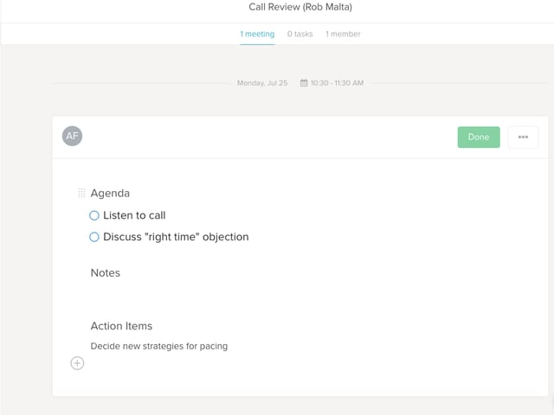Open the "0 tasks" tab
The height and width of the screenshot is (415, 554).
coord(300,35)
